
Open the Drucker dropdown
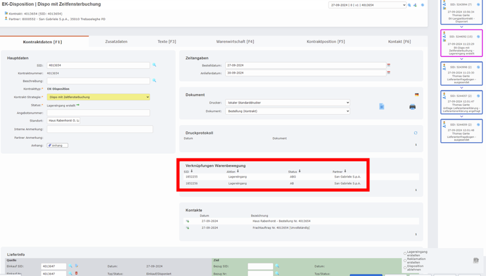point(287,103)
